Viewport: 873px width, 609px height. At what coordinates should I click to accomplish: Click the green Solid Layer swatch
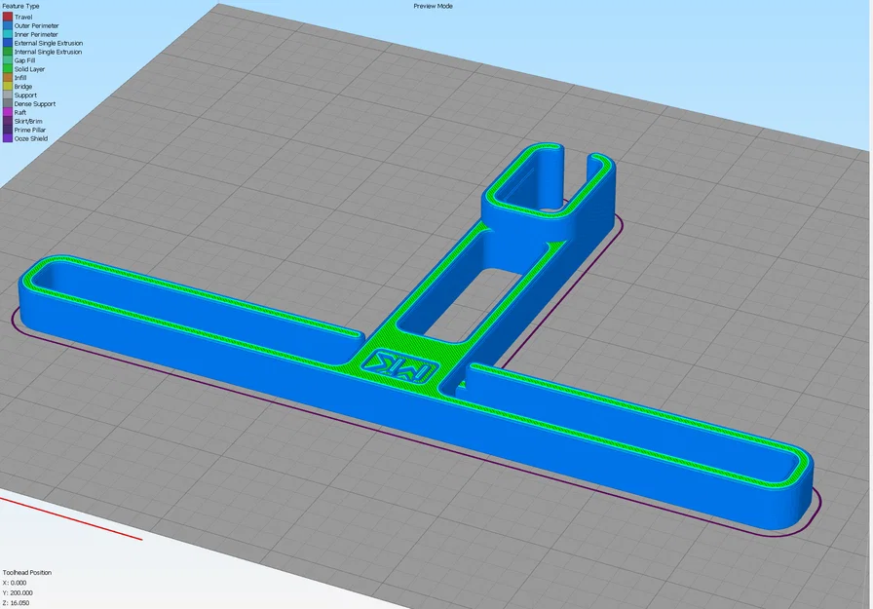coord(7,69)
